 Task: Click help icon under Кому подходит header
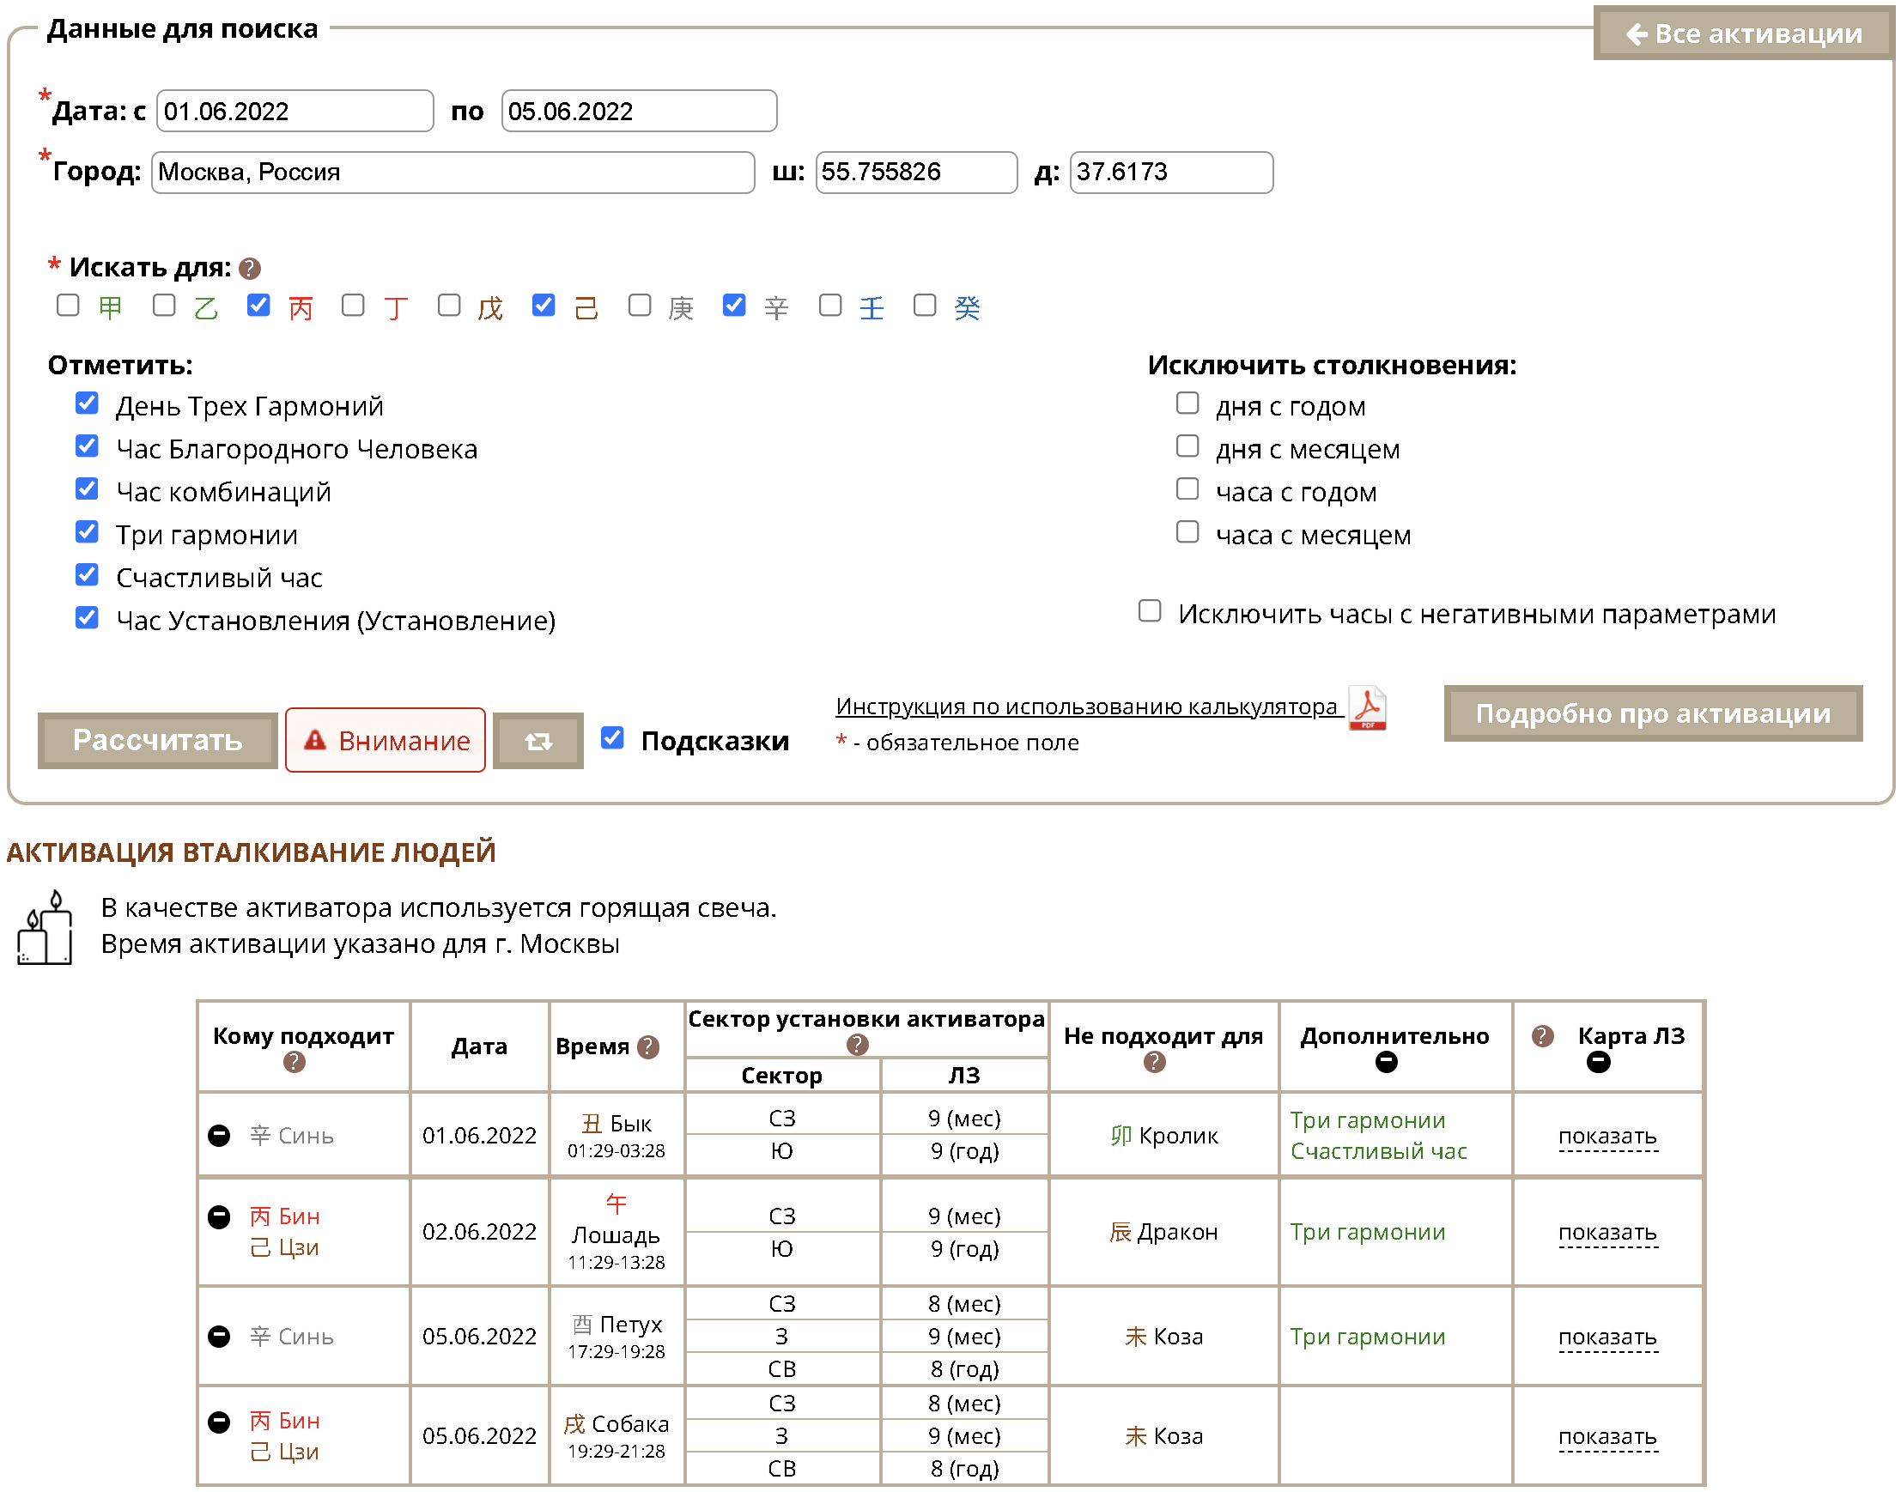tap(295, 1063)
